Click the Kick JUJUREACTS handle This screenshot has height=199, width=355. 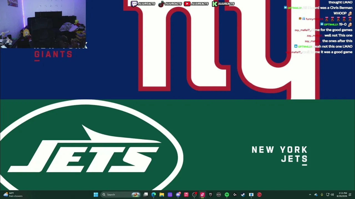point(223,4)
